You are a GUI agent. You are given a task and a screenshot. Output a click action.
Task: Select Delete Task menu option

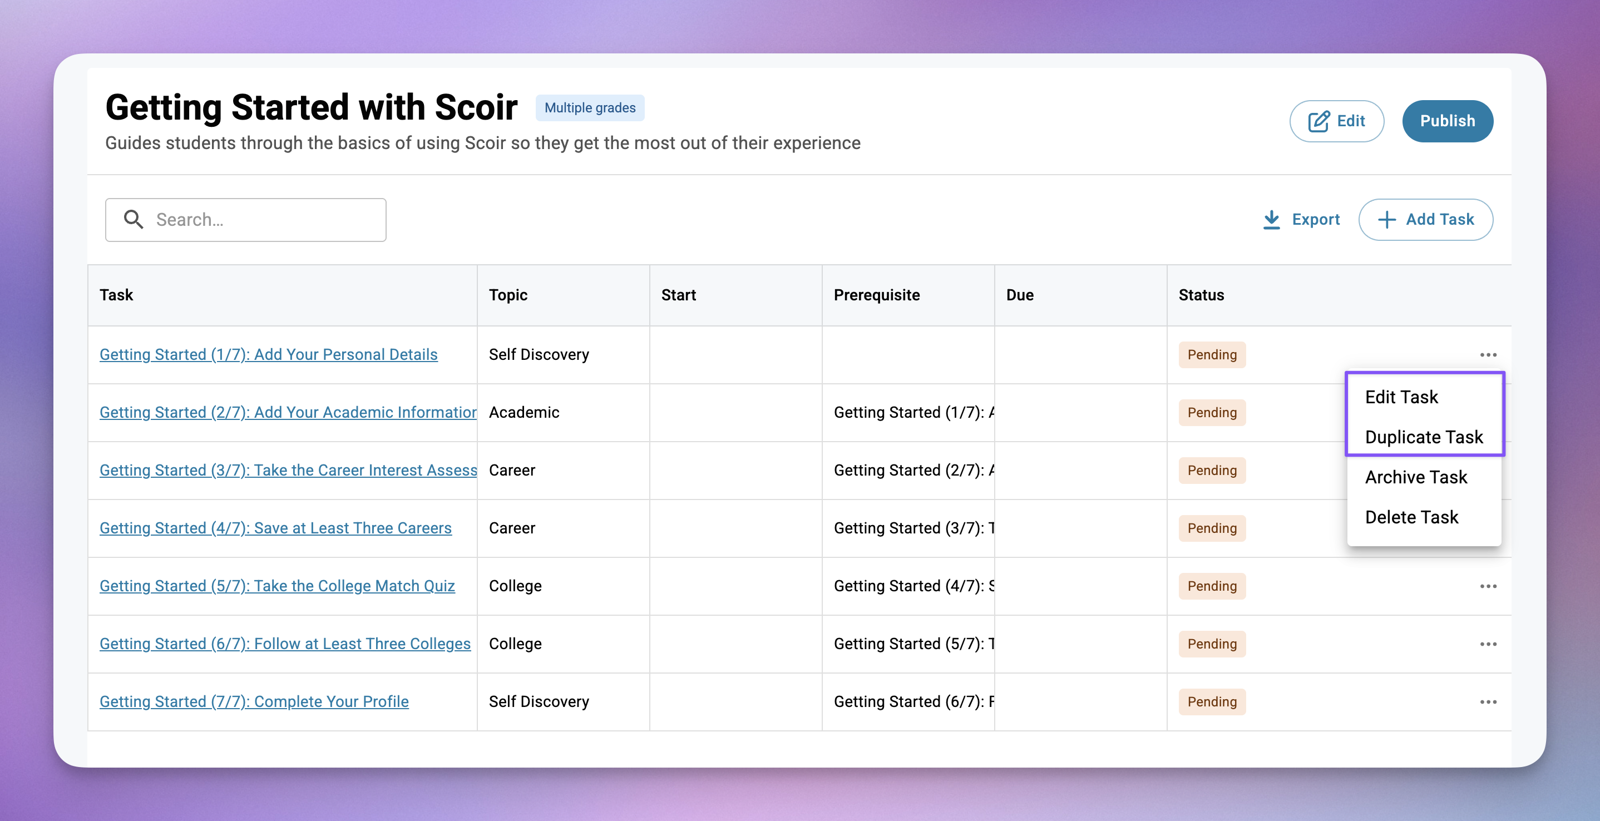point(1411,517)
